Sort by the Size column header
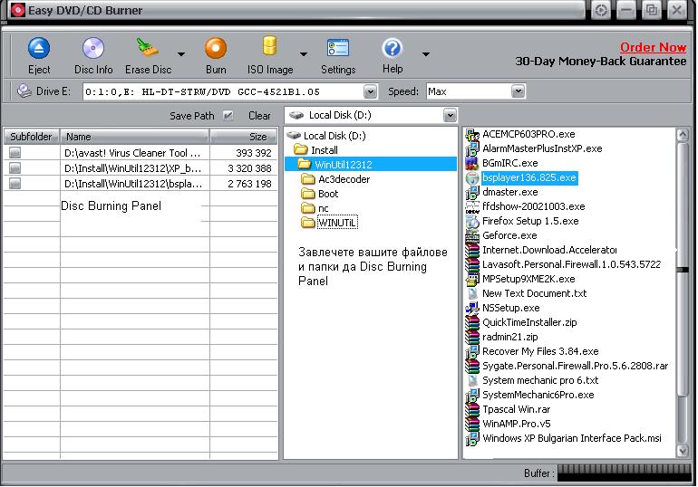Image resolution: width=698 pixels, height=487 pixels. [x=244, y=137]
